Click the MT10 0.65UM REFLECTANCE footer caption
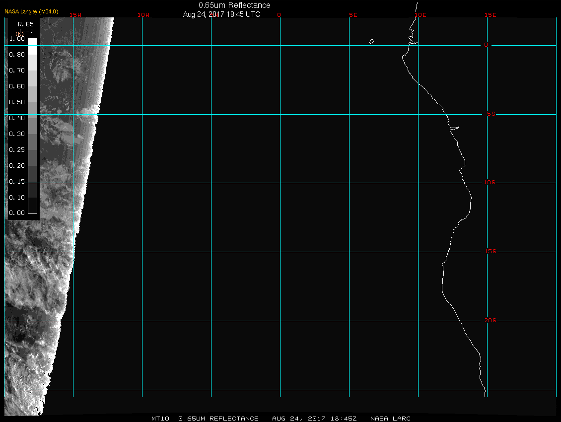Image resolution: width=561 pixels, height=422 pixels. pos(205,419)
